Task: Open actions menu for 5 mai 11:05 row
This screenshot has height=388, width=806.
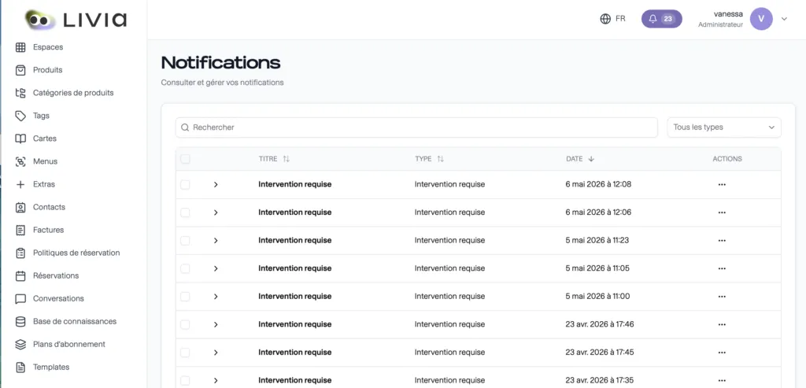Action: (722, 269)
